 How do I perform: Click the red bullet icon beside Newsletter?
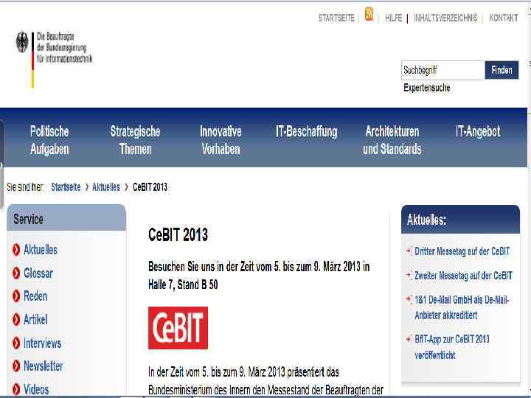click(x=16, y=366)
